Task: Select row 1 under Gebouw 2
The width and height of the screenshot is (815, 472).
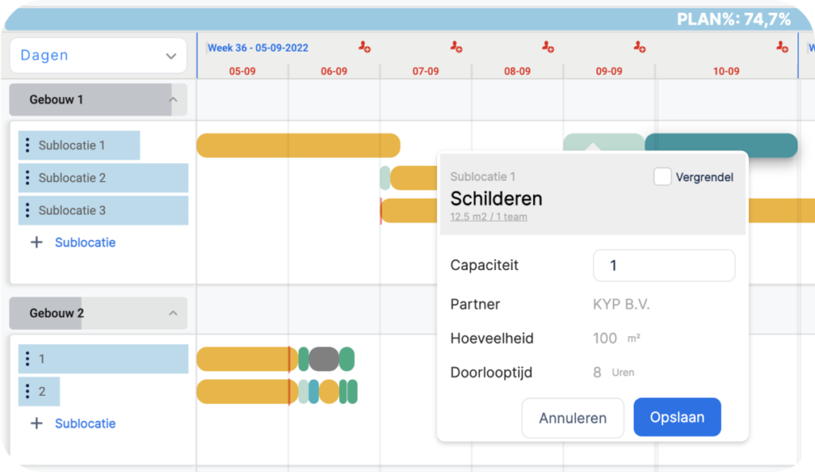Action: (80, 358)
